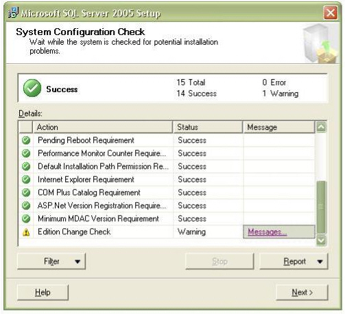The width and height of the screenshot is (345, 314).
Task: Click the System Configuration Check heading
Action: 80,32
